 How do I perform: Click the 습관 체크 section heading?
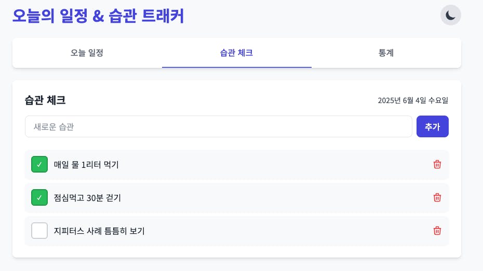coord(45,100)
